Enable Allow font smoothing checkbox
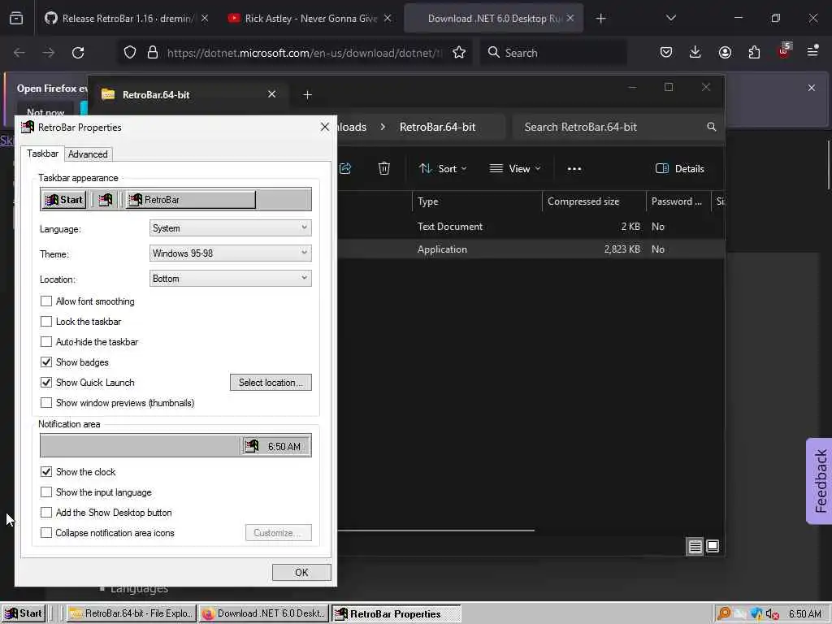The image size is (832, 624). click(x=46, y=301)
